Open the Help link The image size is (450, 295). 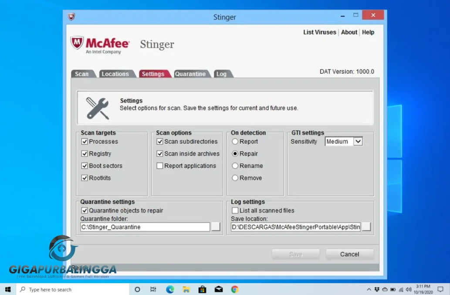coord(368,32)
